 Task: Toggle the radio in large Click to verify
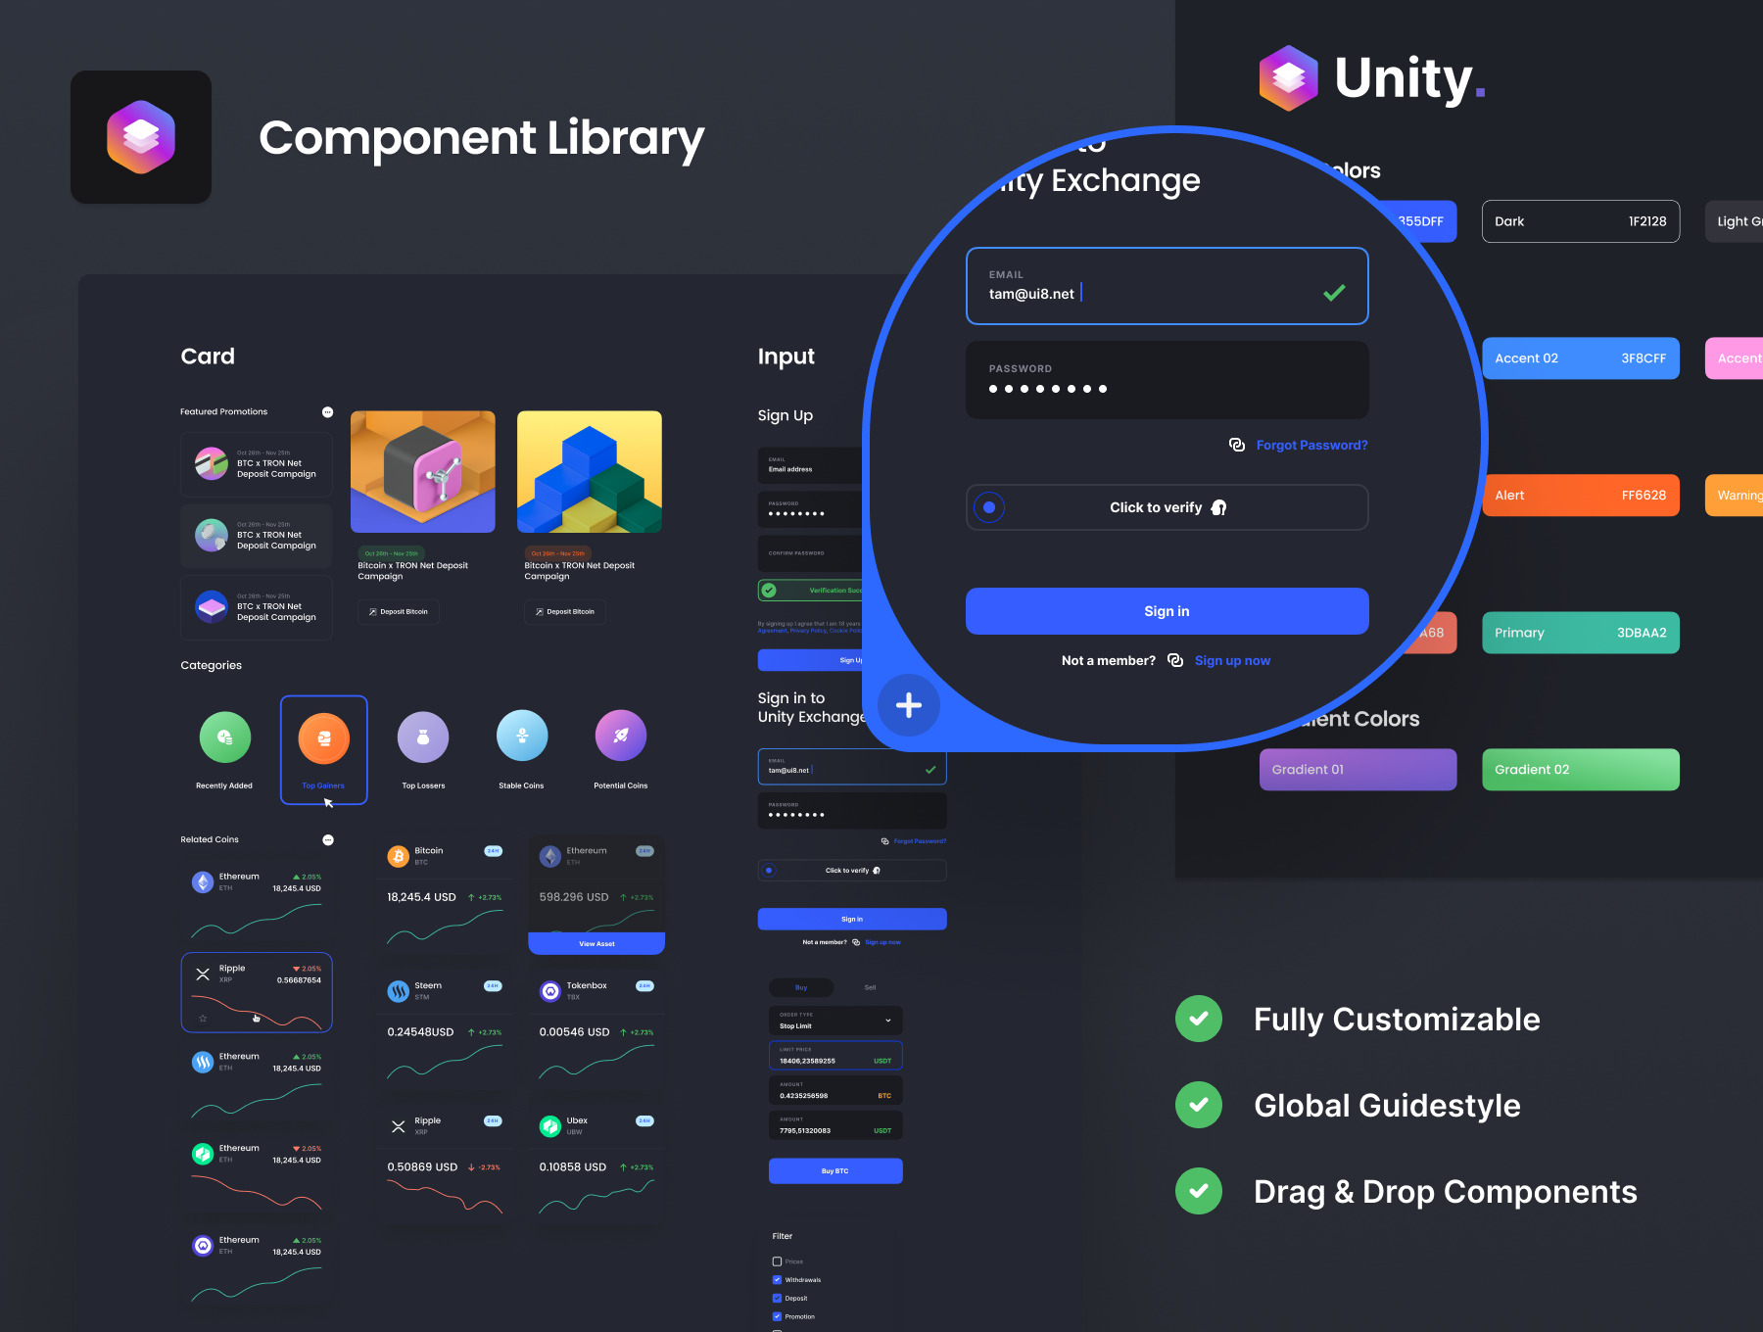[x=989, y=507]
